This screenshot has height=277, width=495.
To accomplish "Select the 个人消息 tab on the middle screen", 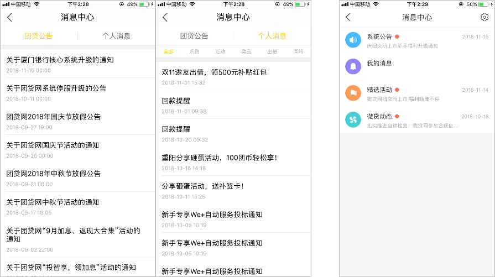I will point(272,36).
